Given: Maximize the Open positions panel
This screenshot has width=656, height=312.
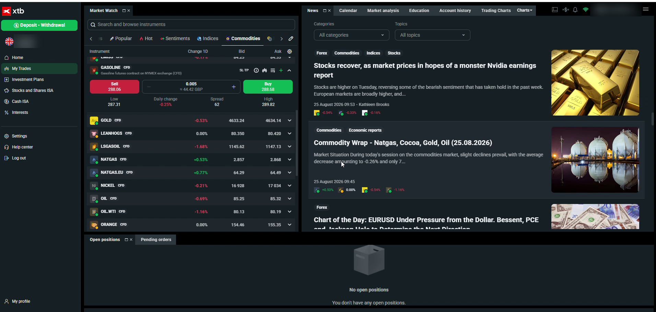Looking at the screenshot, I should tap(126, 240).
